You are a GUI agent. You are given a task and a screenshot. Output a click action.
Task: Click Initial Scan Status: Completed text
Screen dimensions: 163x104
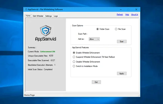(40, 69)
